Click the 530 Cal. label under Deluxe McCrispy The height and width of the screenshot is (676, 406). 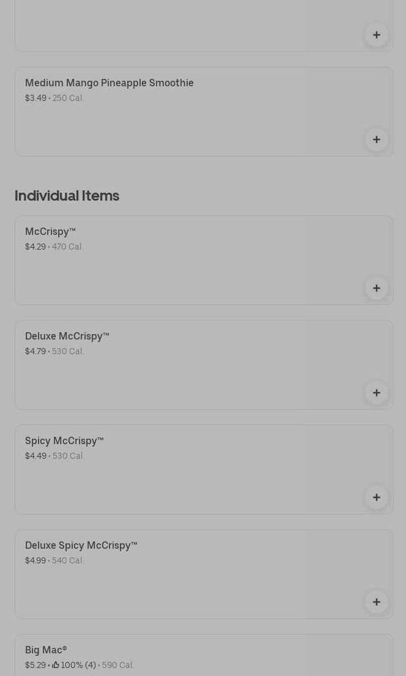pos(68,351)
